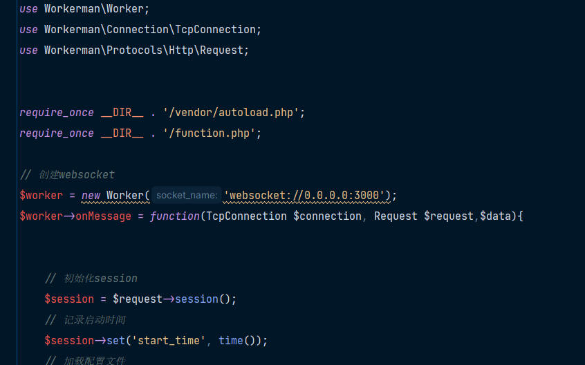Click the time() function call
585x365 pixels.
[x=237, y=340]
